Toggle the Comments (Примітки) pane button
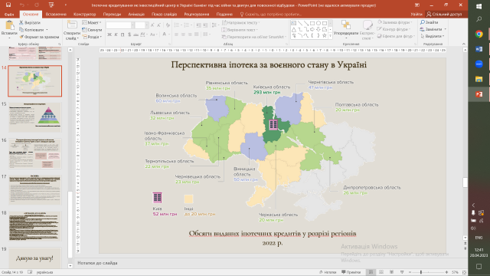The width and height of the screenshot is (490, 276). [x=351, y=272]
